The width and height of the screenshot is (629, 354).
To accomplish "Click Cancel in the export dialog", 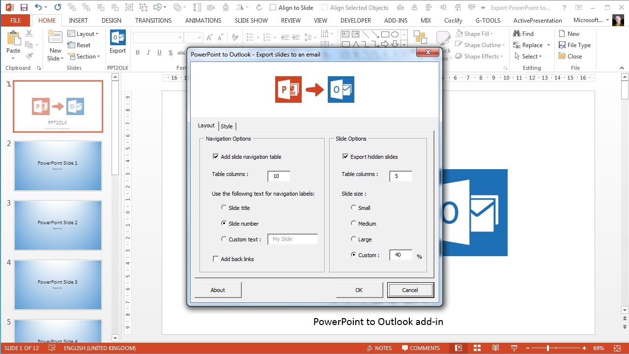I will point(410,290).
